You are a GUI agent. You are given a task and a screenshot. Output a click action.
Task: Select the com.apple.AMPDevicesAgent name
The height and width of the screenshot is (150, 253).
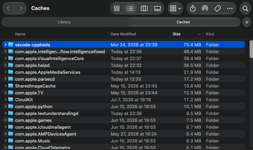coord(46,134)
